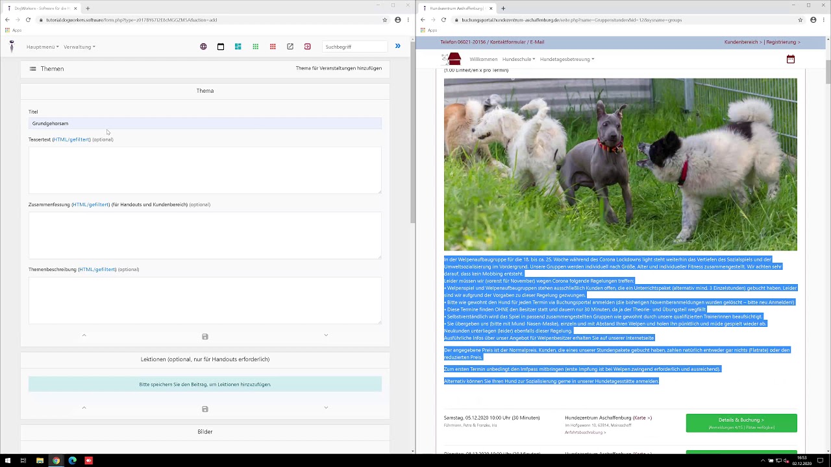Click into the Zusammenfassung text area

205,235
